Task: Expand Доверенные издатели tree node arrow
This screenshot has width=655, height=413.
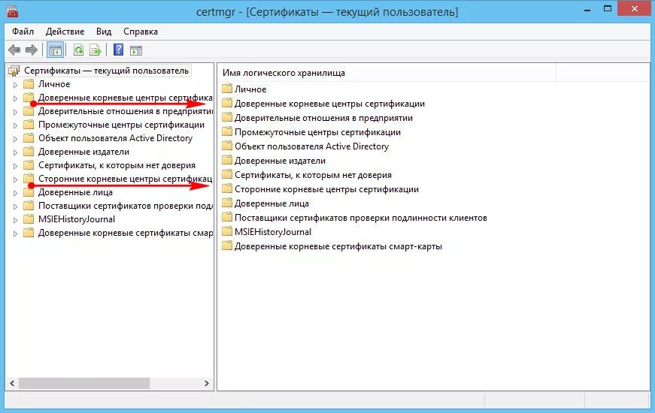Action: tap(16, 152)
